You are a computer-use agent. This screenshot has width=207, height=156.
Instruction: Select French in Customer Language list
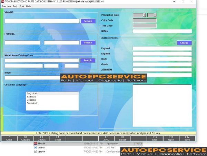click(x=52, y=96)
